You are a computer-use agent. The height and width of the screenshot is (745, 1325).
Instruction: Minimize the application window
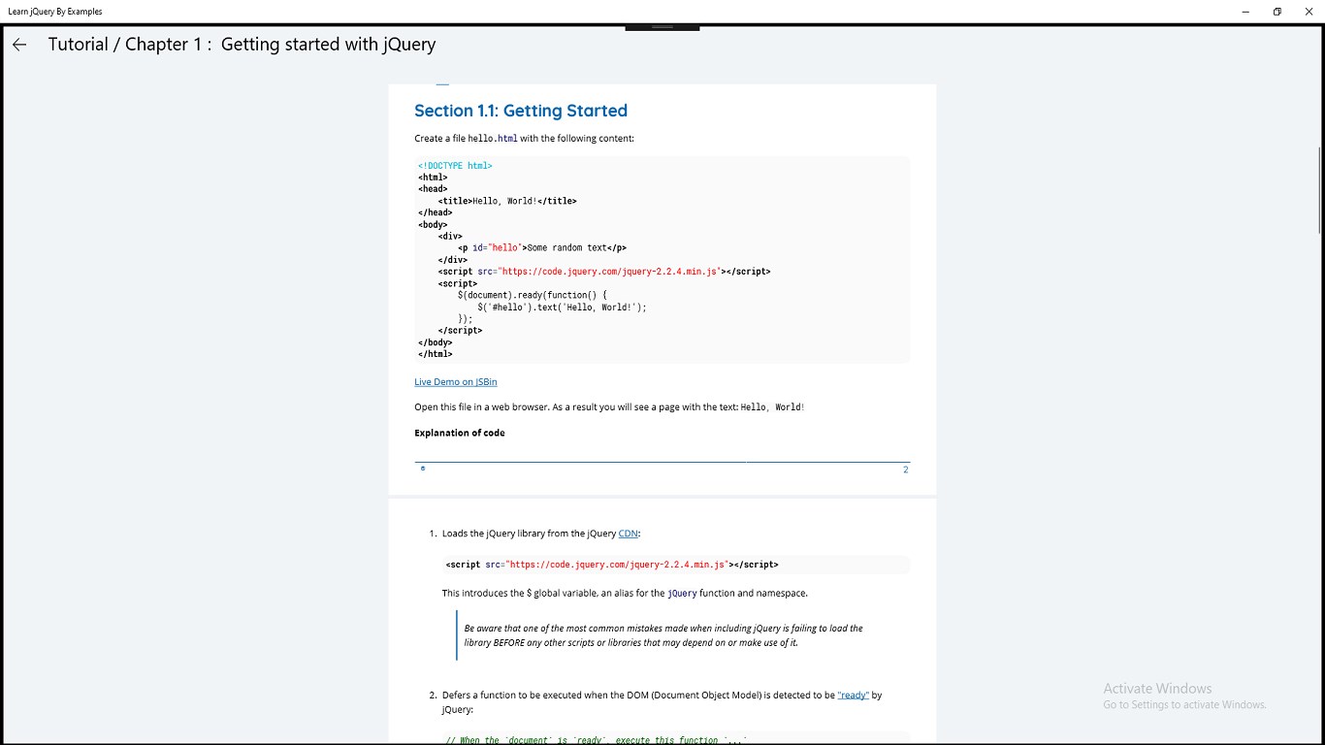1246,12
